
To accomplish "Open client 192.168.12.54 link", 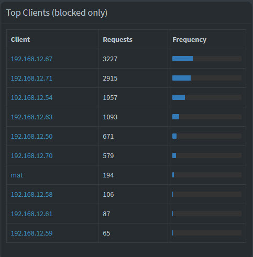I will click(31, 98).
